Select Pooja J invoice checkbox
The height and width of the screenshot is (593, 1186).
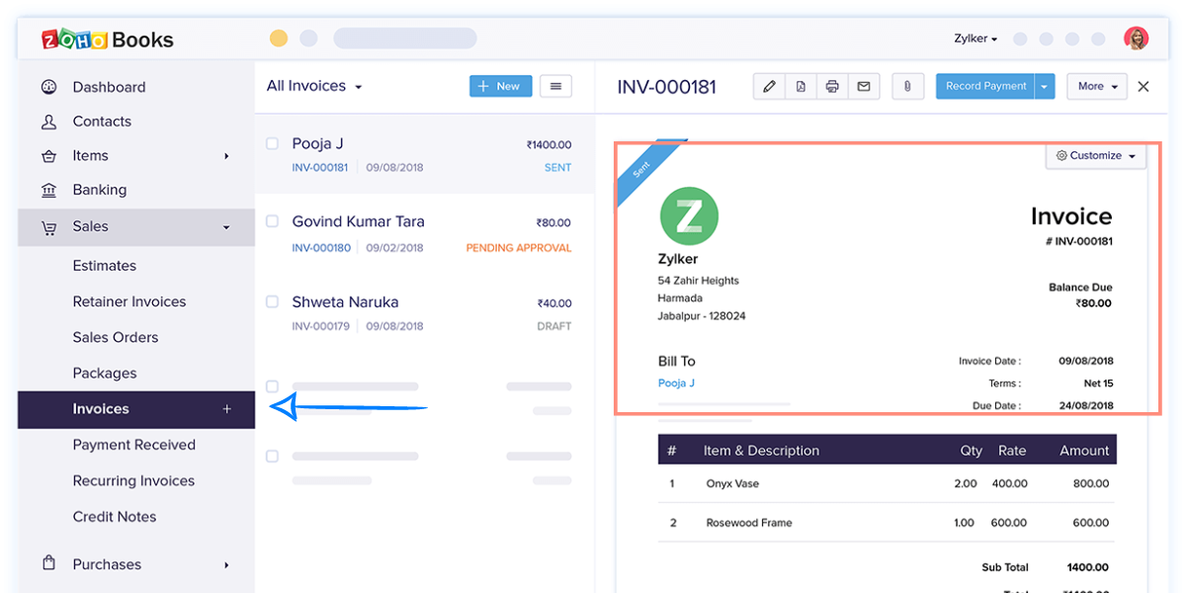tap(272, 144)
